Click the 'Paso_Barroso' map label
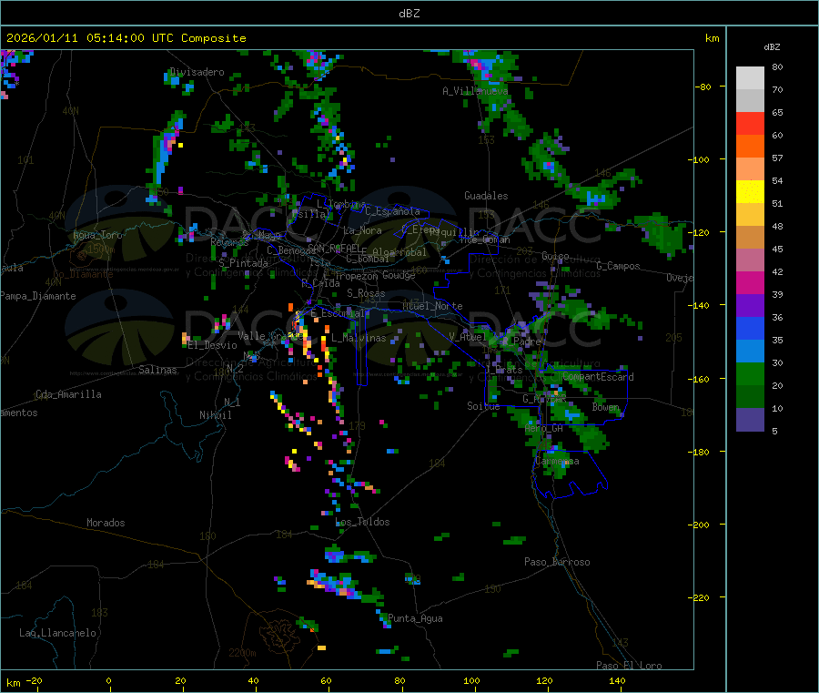The image size is (819, 693). pyautogui.click(x=557, y=563)
